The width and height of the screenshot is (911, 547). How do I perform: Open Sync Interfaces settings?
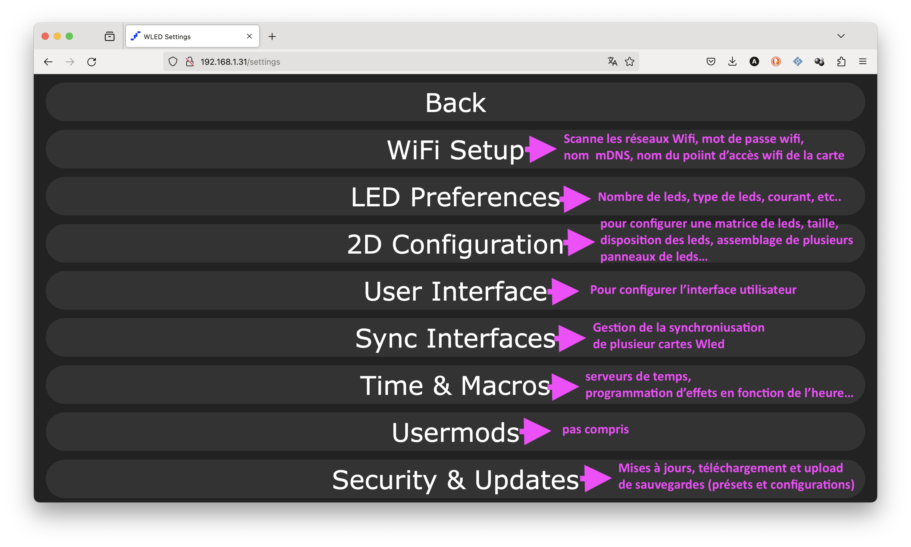(455, 338)
